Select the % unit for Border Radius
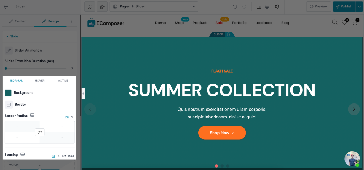The height and width of the screenshot is (170, 364). (72, 117)
